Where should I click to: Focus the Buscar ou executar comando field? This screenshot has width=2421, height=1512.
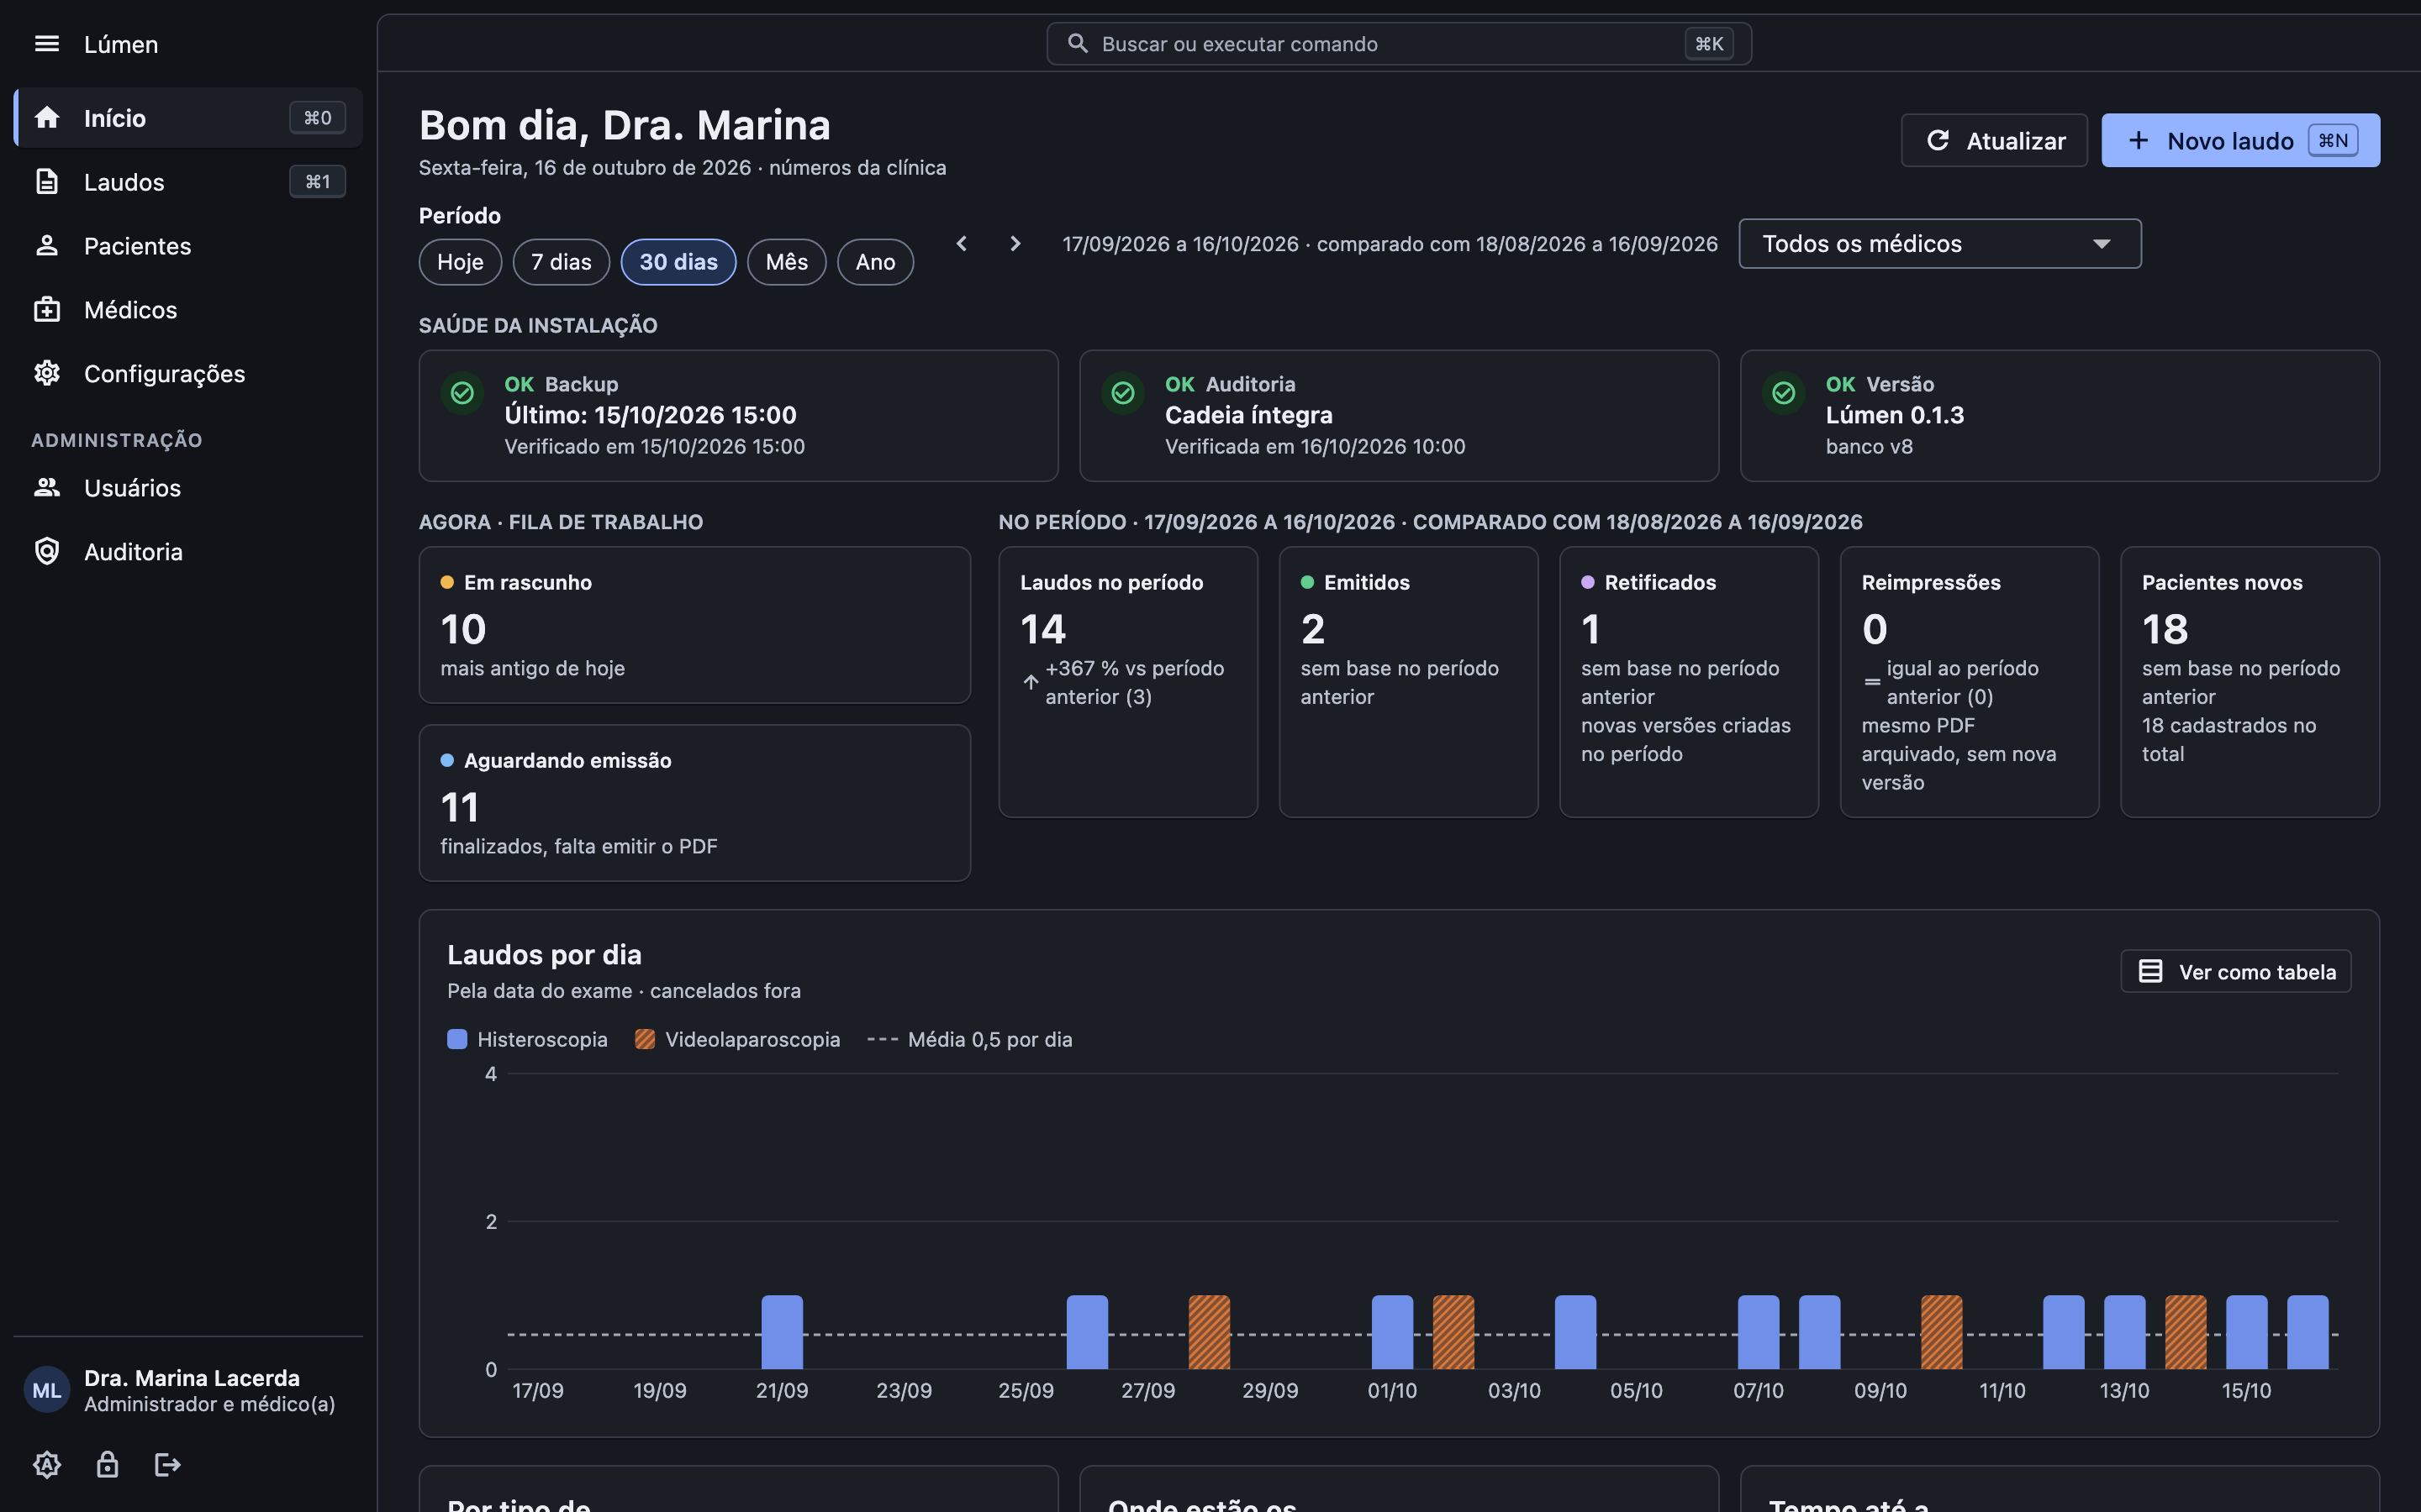[1399, 44]
